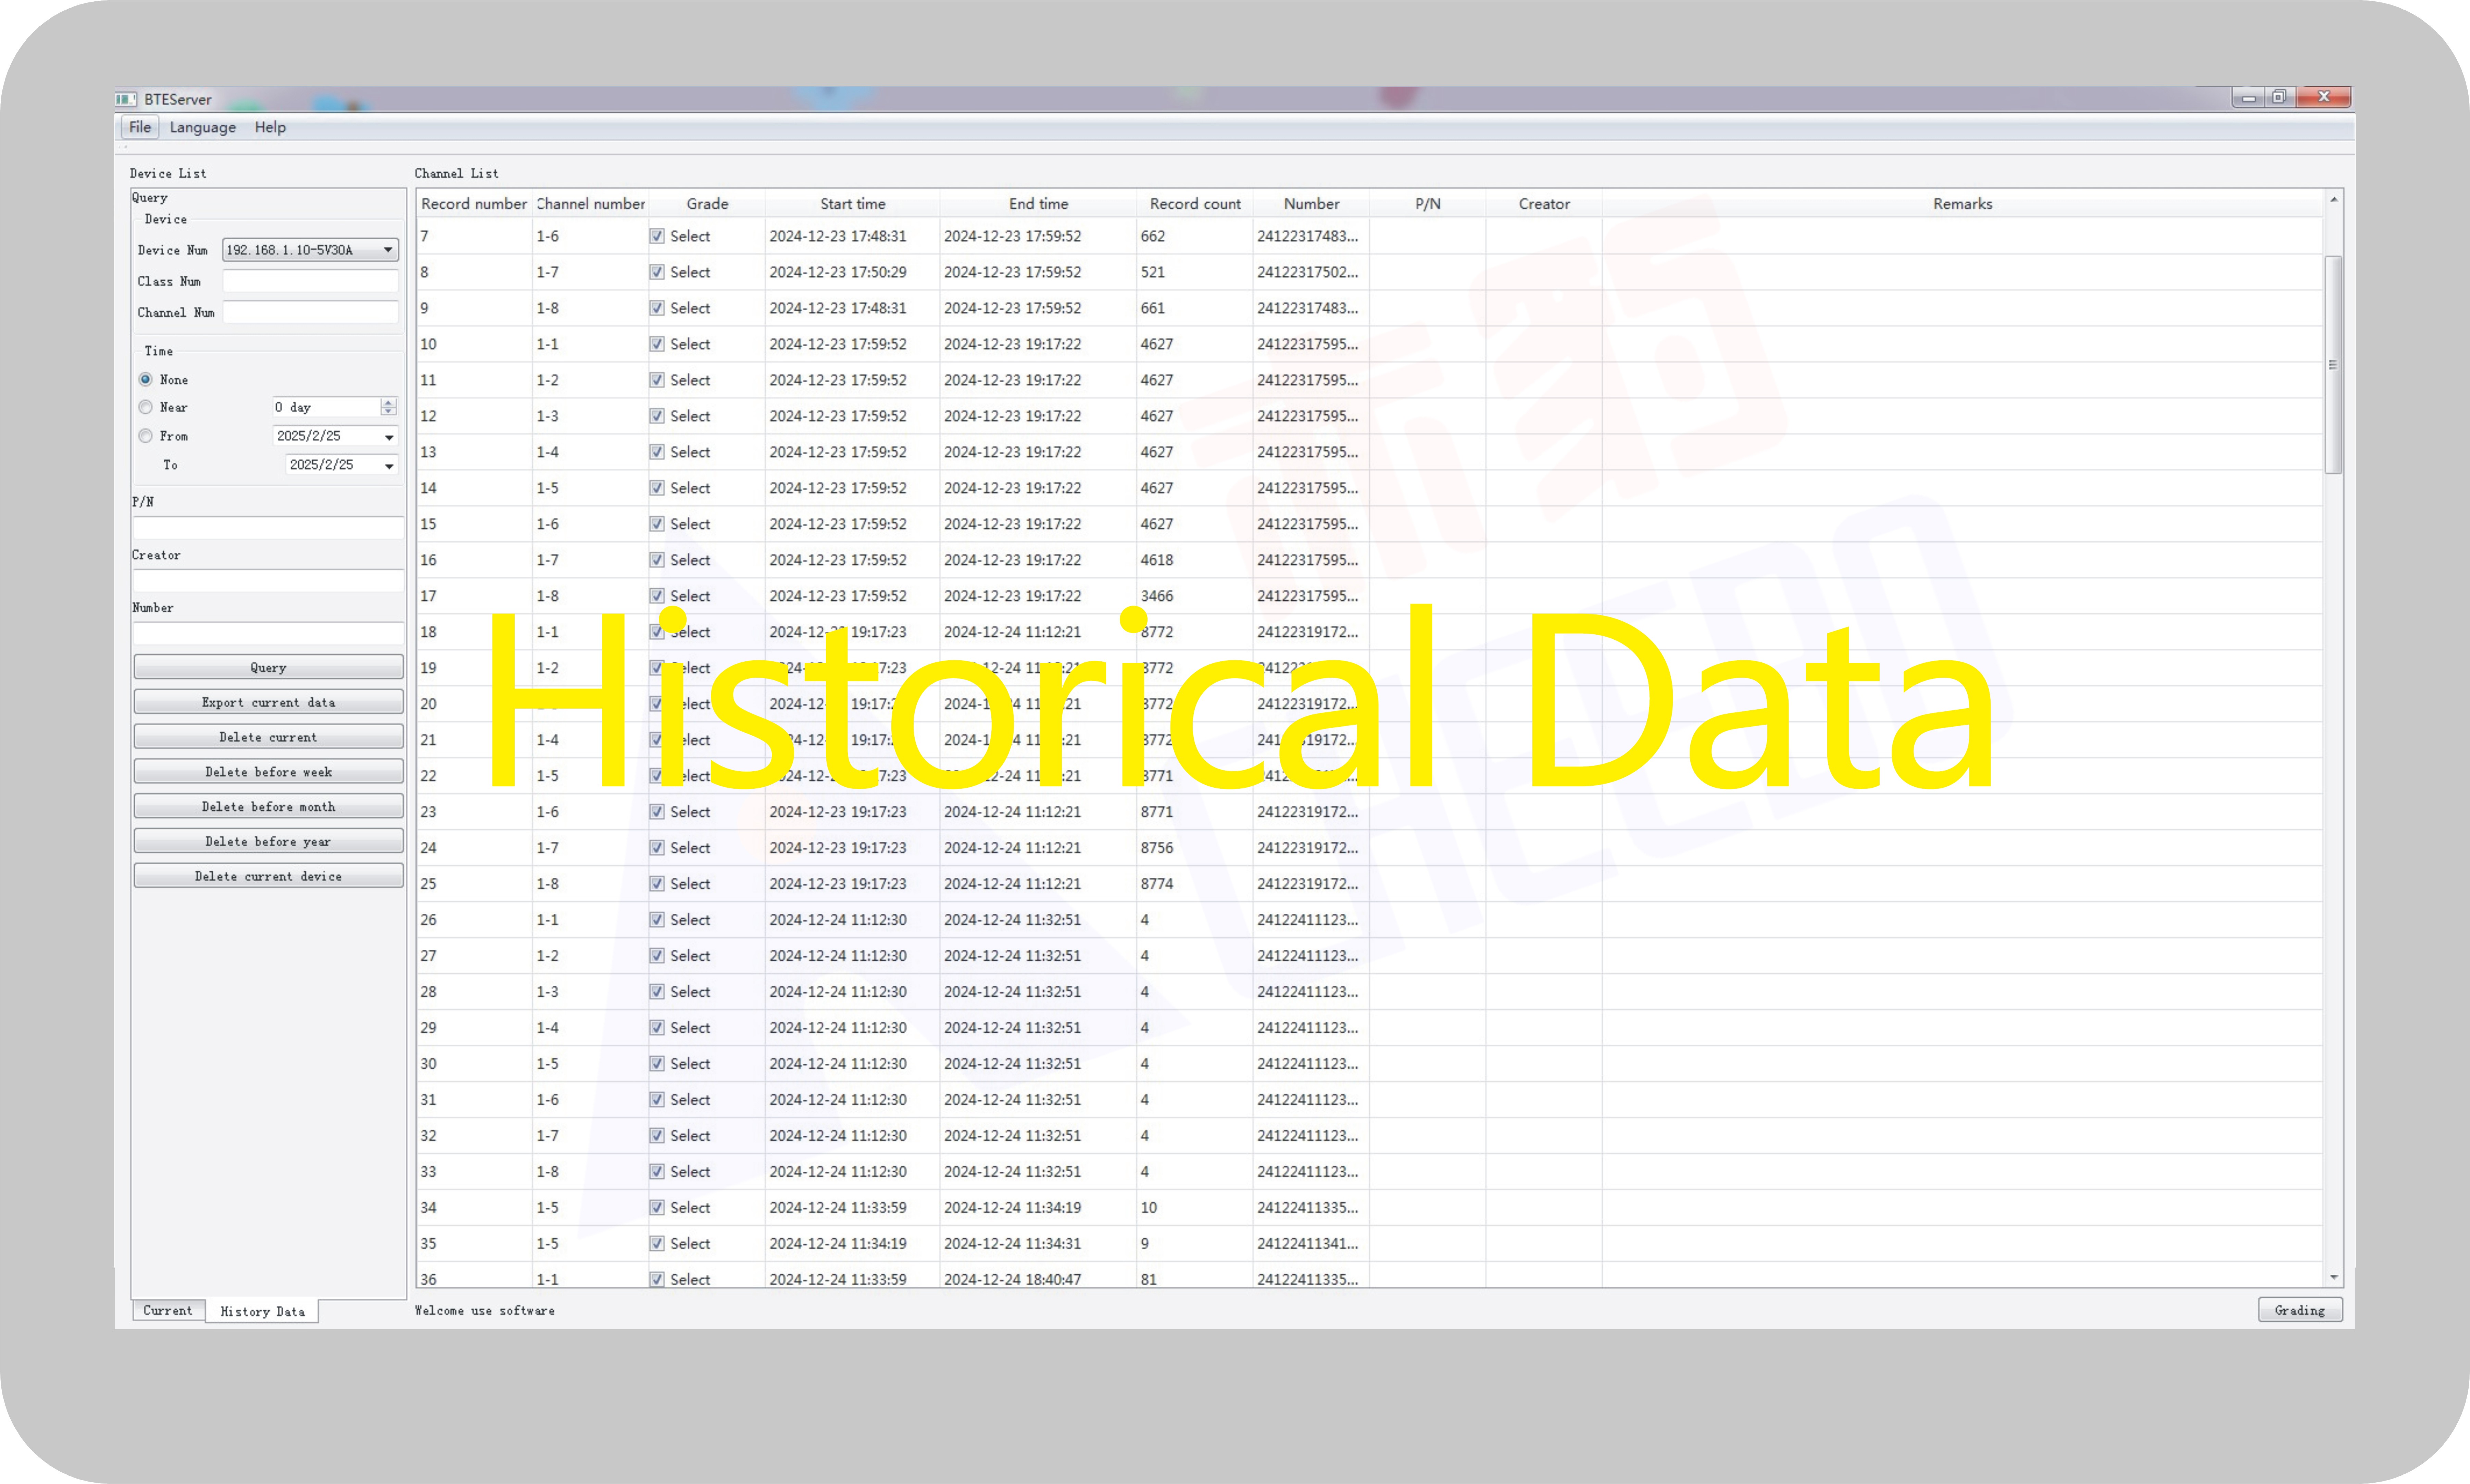Click record count 3466 cell
Viewport: 2470px width, 1484px height.
[1194, 596]
